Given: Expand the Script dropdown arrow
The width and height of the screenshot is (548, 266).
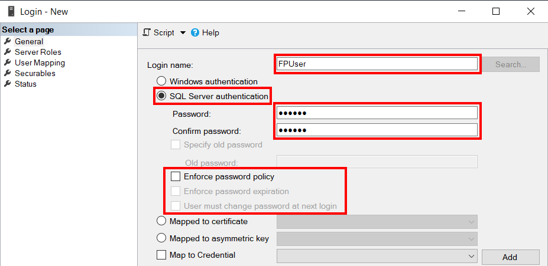Looking at the screenshot, I should click(x=183, y=33).
